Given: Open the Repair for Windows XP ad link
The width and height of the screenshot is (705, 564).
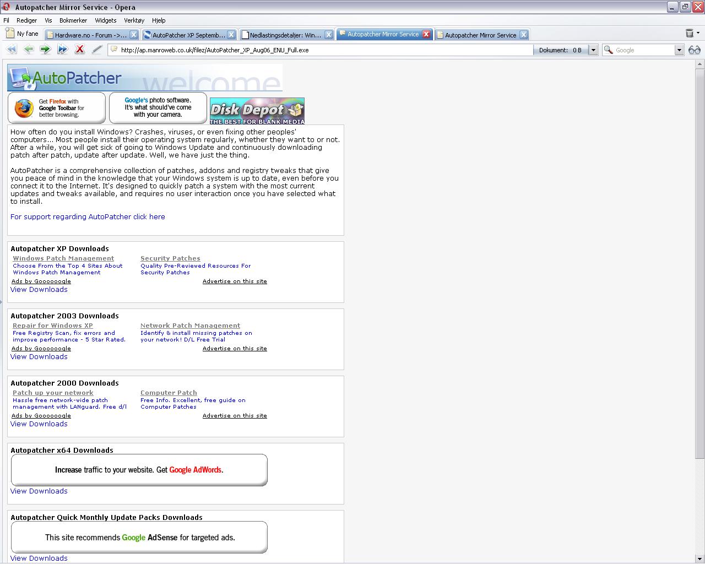Looking at the screenshot, I should pos(53,326).
